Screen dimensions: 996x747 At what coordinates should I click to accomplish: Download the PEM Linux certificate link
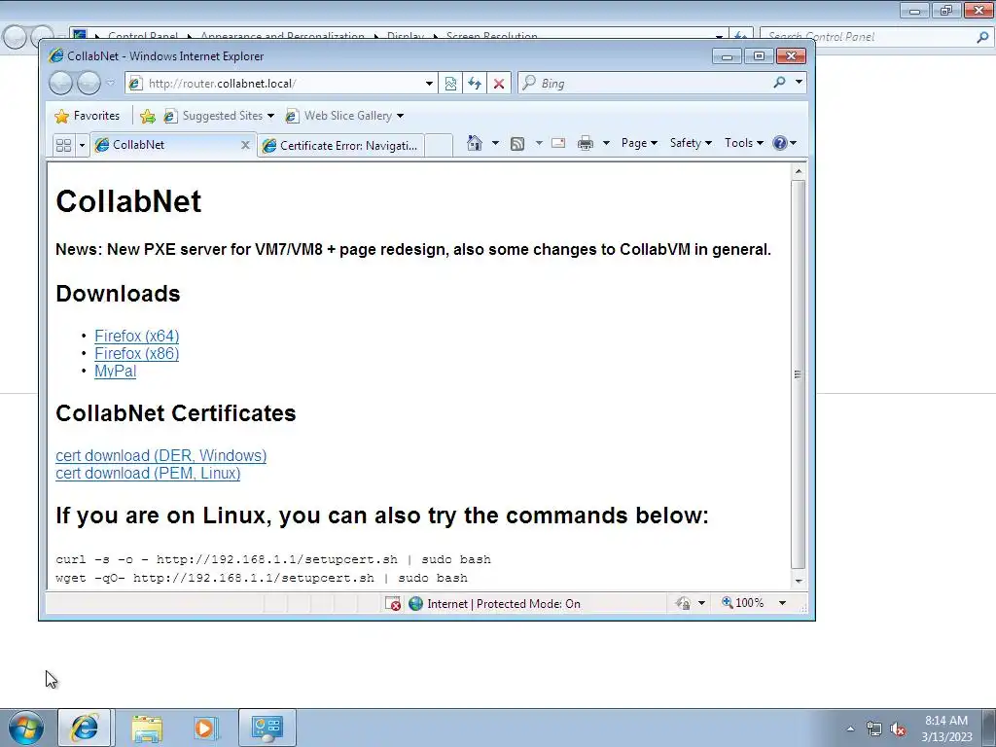[148, 474]
